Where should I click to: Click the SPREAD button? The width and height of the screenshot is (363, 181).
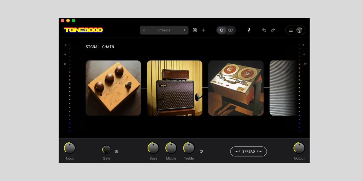(248, 152)
